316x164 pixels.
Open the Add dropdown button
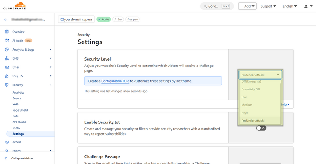coord(247,6)
